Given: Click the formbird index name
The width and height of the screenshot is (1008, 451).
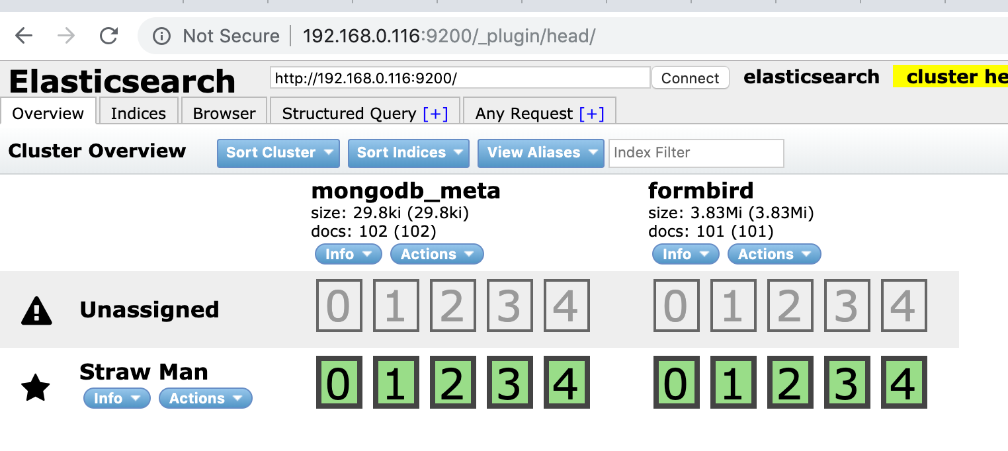Looking at the screenshot, I should (x=700, y=190).
